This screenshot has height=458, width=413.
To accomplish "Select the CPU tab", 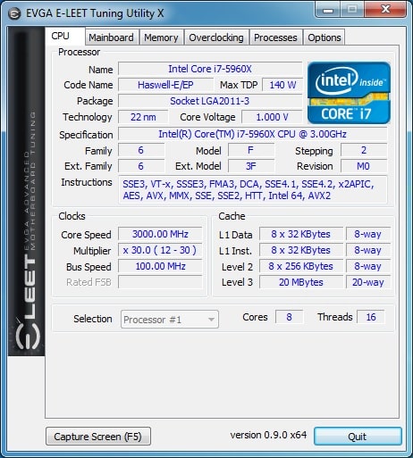I will pyautogui.click(x=64, y=36).
